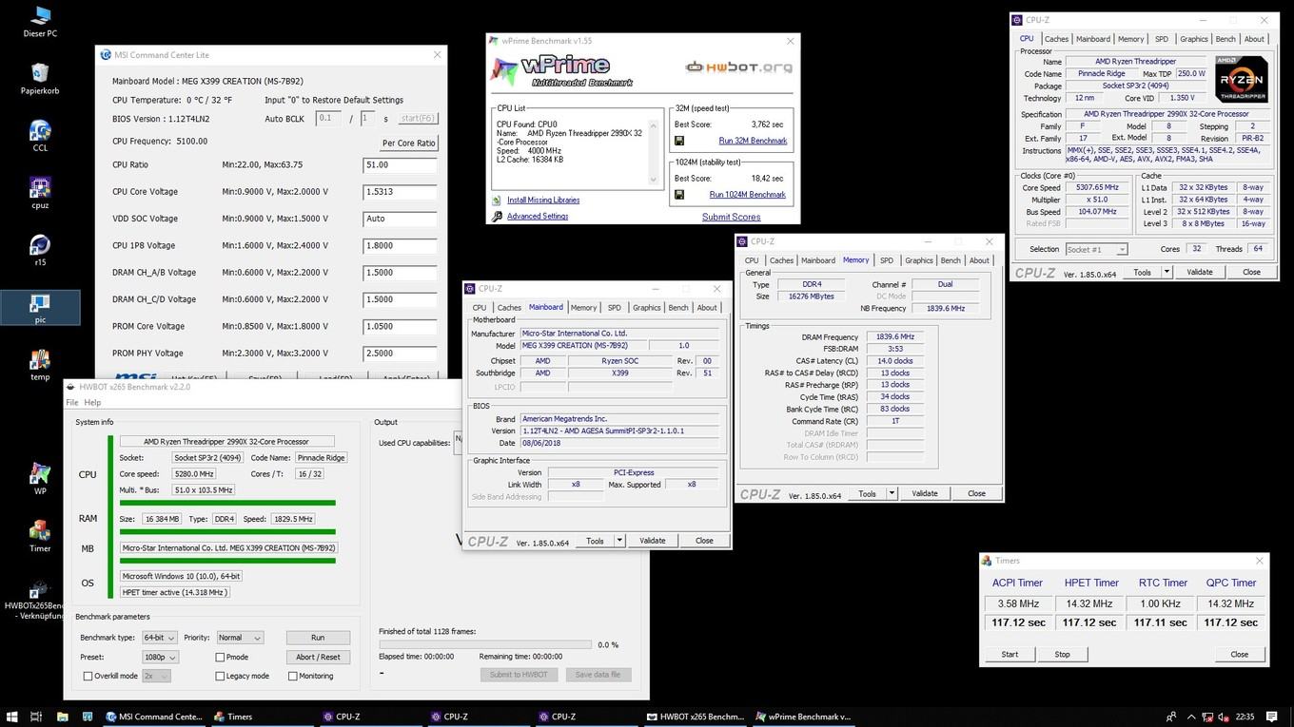Switch to Graphics tab in CPU-Z Mainboard window
1294x727 pixels.
(x=647, y=307)
